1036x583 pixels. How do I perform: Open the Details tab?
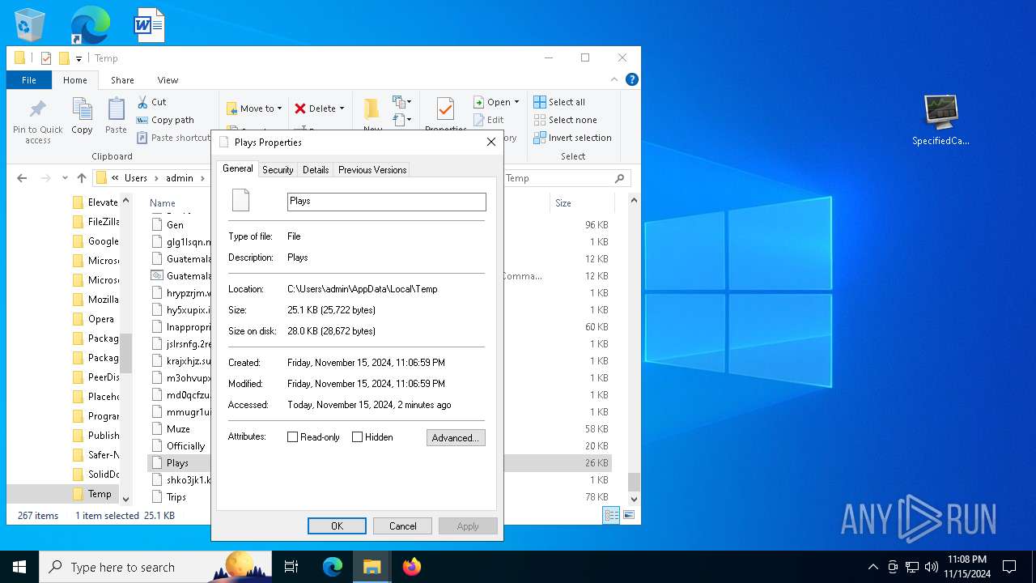coord(316,170)
